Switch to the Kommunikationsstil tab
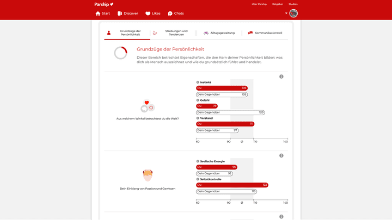 pos(265,33)
